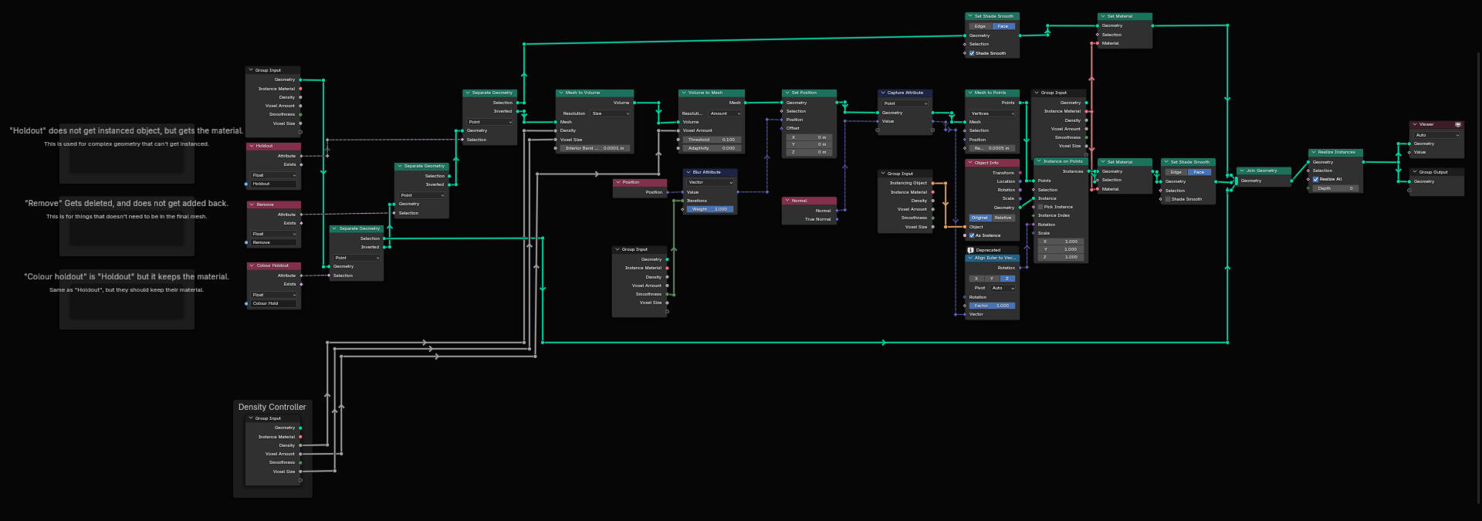Click Instance on Points' Instances output socket
The image size is (1482, 521).
coord(1088,171)
